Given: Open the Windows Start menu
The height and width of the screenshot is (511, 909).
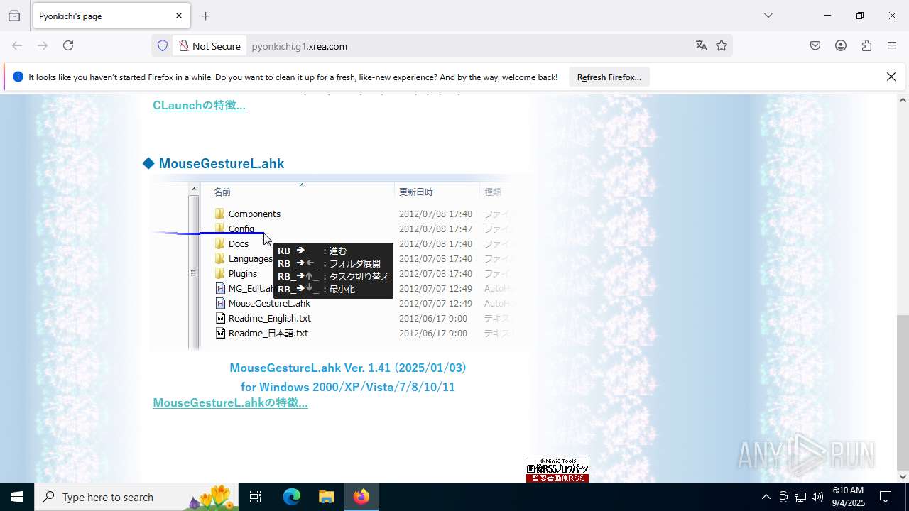Looking at the screenshot, I should coord(17,497).
